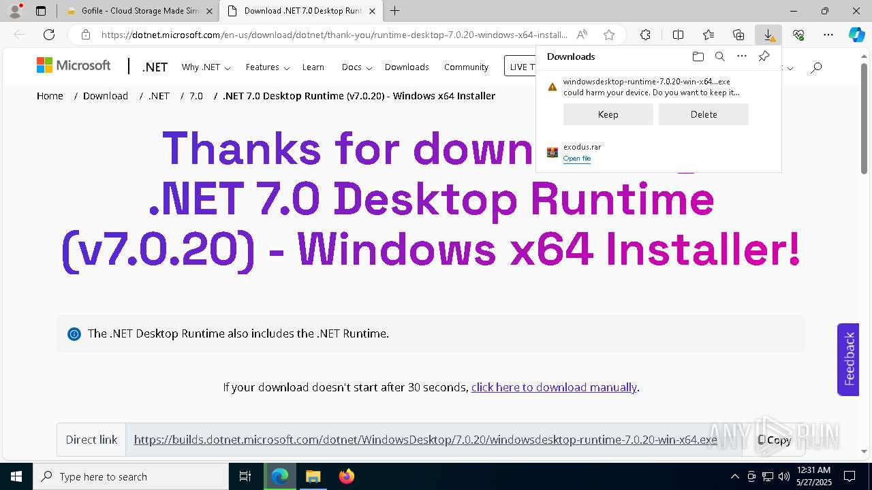The height and width of the screenshot is (490, 872).
Task: Pin the Downloads panel
Action: 764,56
